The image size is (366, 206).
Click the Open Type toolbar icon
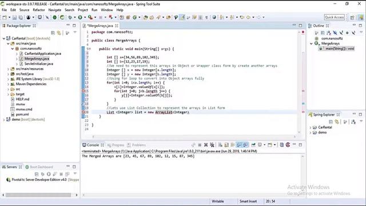pyautogui.click(x=145, y=17)
